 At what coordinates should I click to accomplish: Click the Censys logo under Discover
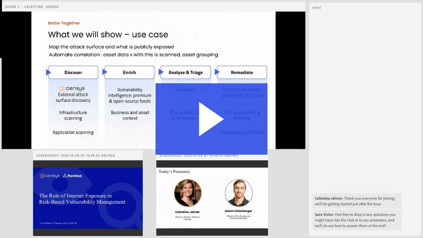pos(72,88)
